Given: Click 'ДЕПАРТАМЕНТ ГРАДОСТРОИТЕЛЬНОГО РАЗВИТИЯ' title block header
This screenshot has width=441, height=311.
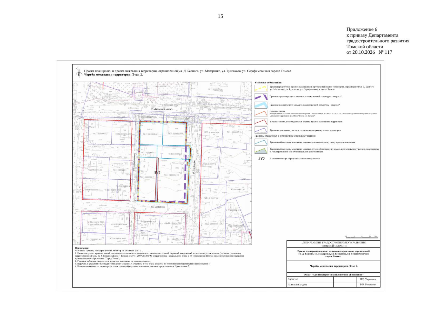Looking at the screenshot, I should [x=334, y=243].
